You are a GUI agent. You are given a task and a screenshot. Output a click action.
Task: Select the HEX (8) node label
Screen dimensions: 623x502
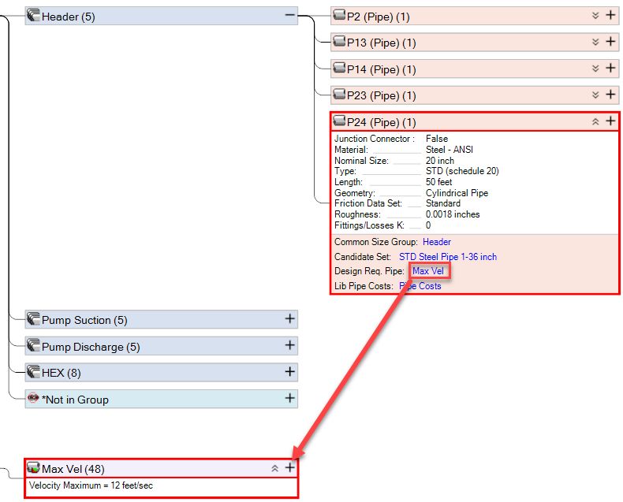pos(62,373)
